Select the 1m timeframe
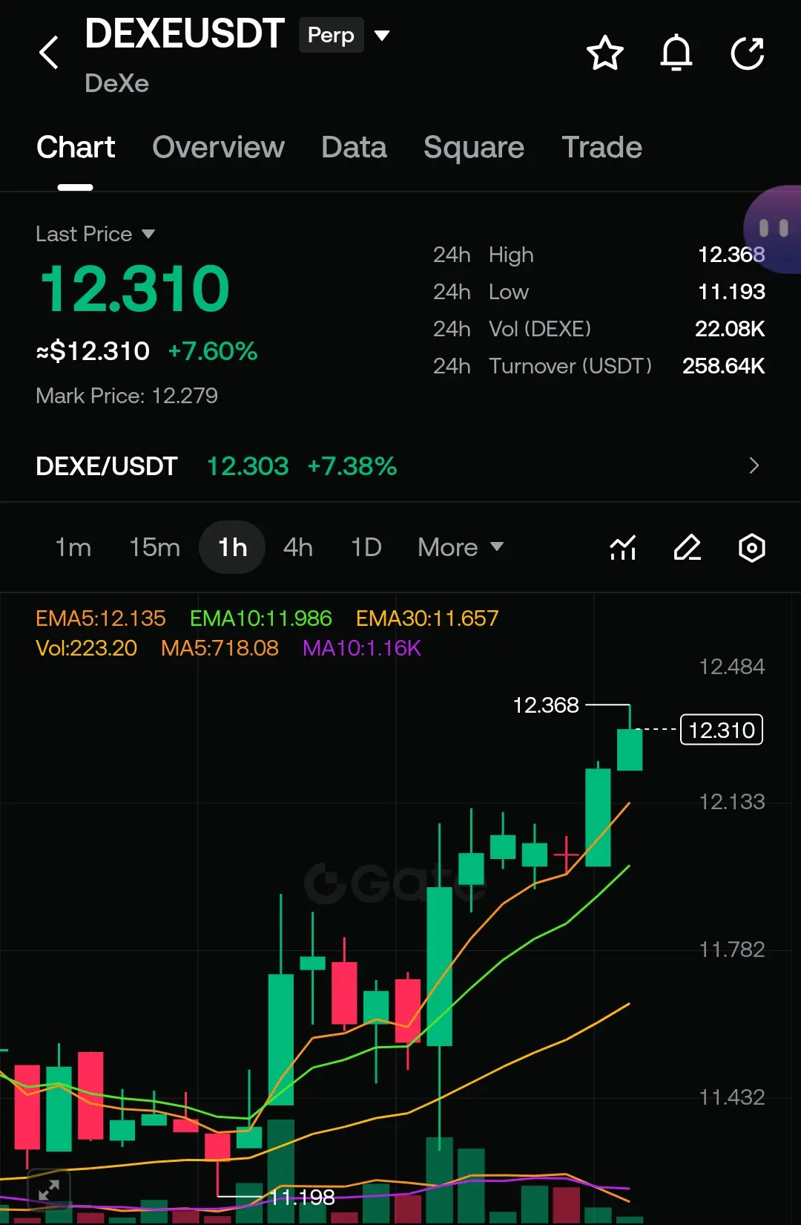 [73, 547]
